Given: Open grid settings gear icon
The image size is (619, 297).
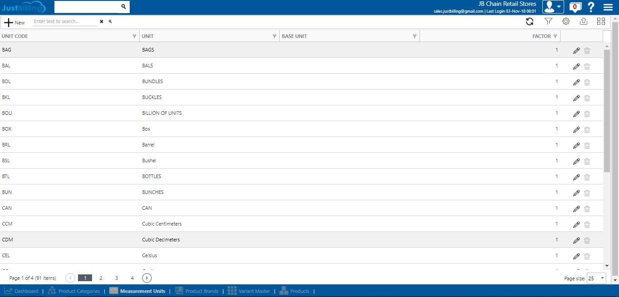Looking at the screenshot, I should 566,21.
